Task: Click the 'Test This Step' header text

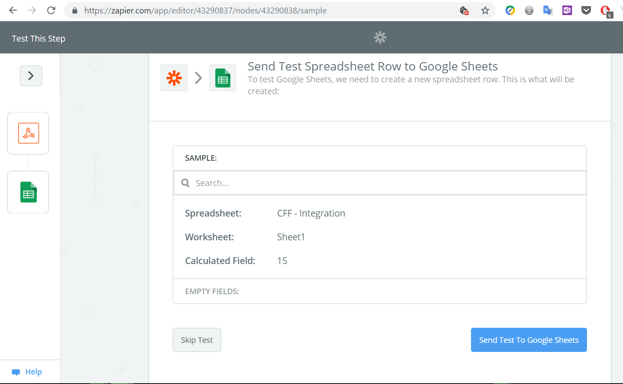Action: tap(38, 38)
